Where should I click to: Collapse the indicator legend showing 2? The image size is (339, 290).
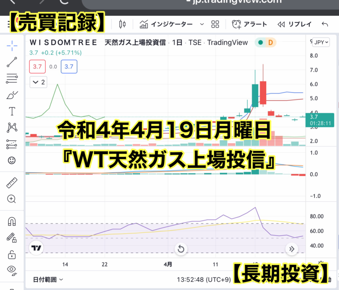(x=38, y=82)
